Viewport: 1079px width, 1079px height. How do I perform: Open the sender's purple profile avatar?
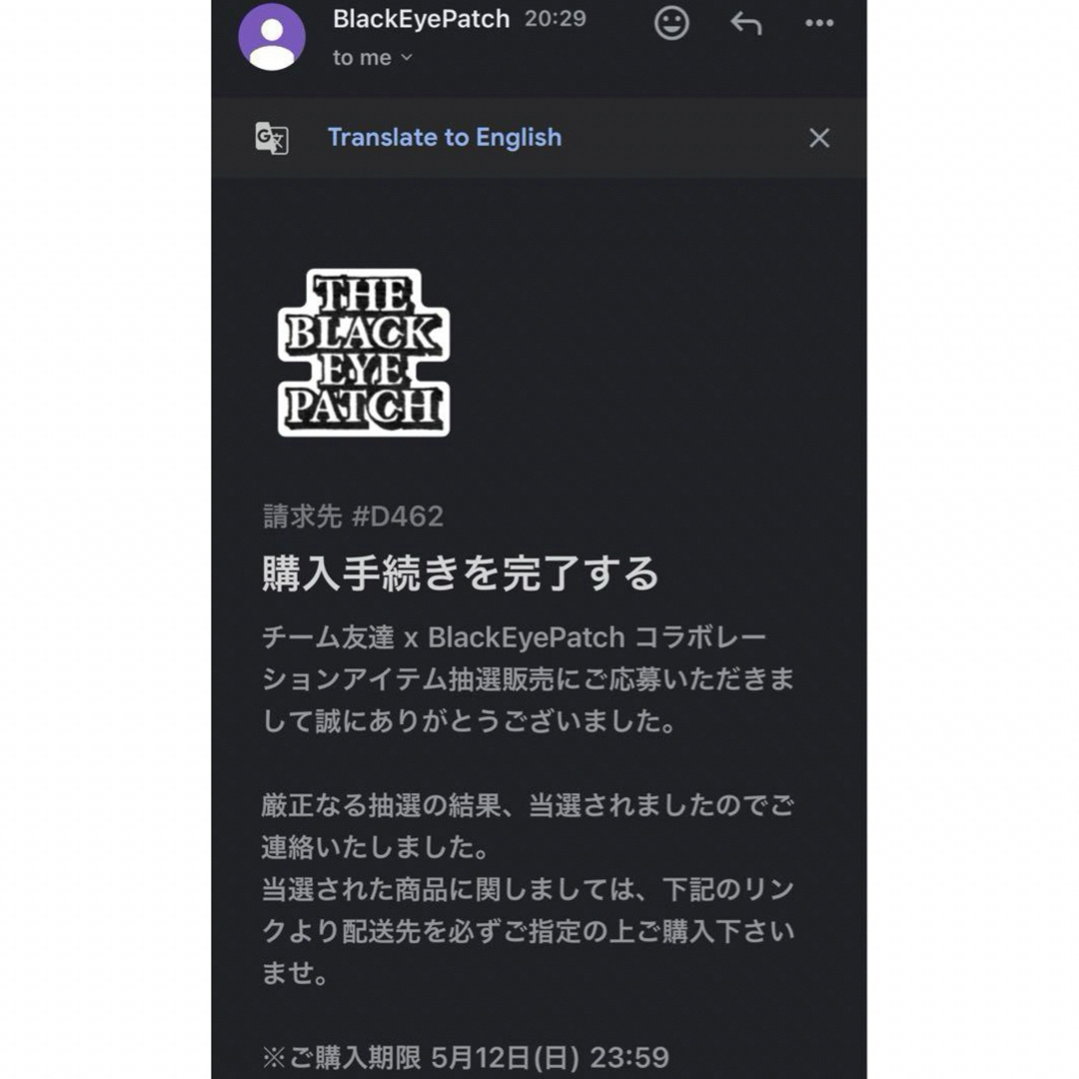click(x=272, y=37)
